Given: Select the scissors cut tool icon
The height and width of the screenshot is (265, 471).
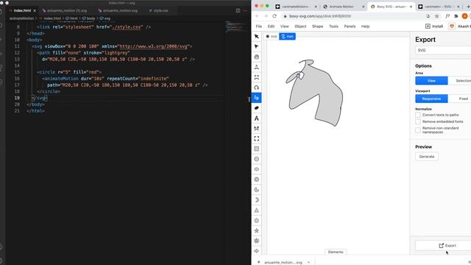Looking at the screenshot, I should pos(257,128).
